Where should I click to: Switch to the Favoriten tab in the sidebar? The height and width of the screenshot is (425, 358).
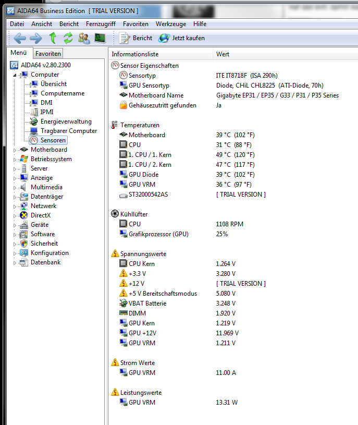(48, 54)
